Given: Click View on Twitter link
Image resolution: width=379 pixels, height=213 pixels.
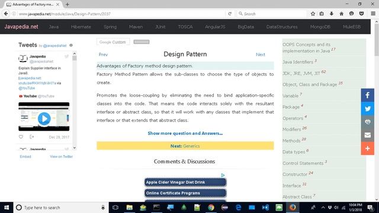Looking at the screenshot, I should click(x=62, y=156).
